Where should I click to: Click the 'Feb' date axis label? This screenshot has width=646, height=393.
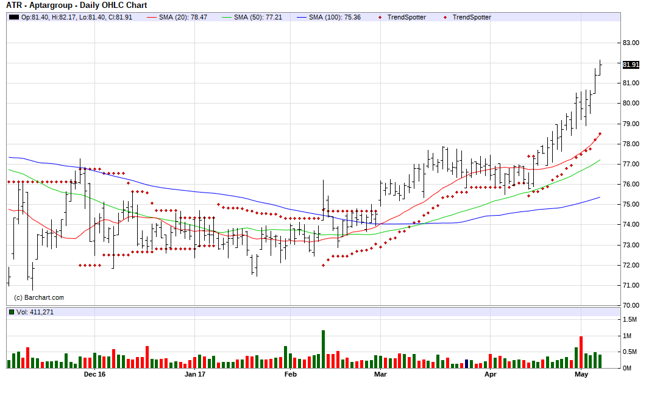point(291,374)
